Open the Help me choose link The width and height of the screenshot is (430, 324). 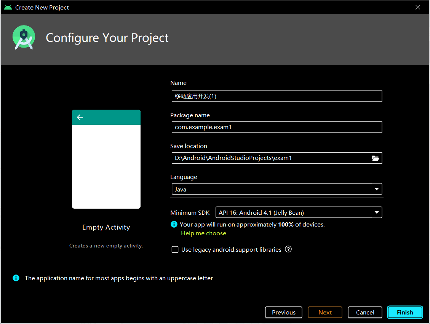tap(203, 233)
